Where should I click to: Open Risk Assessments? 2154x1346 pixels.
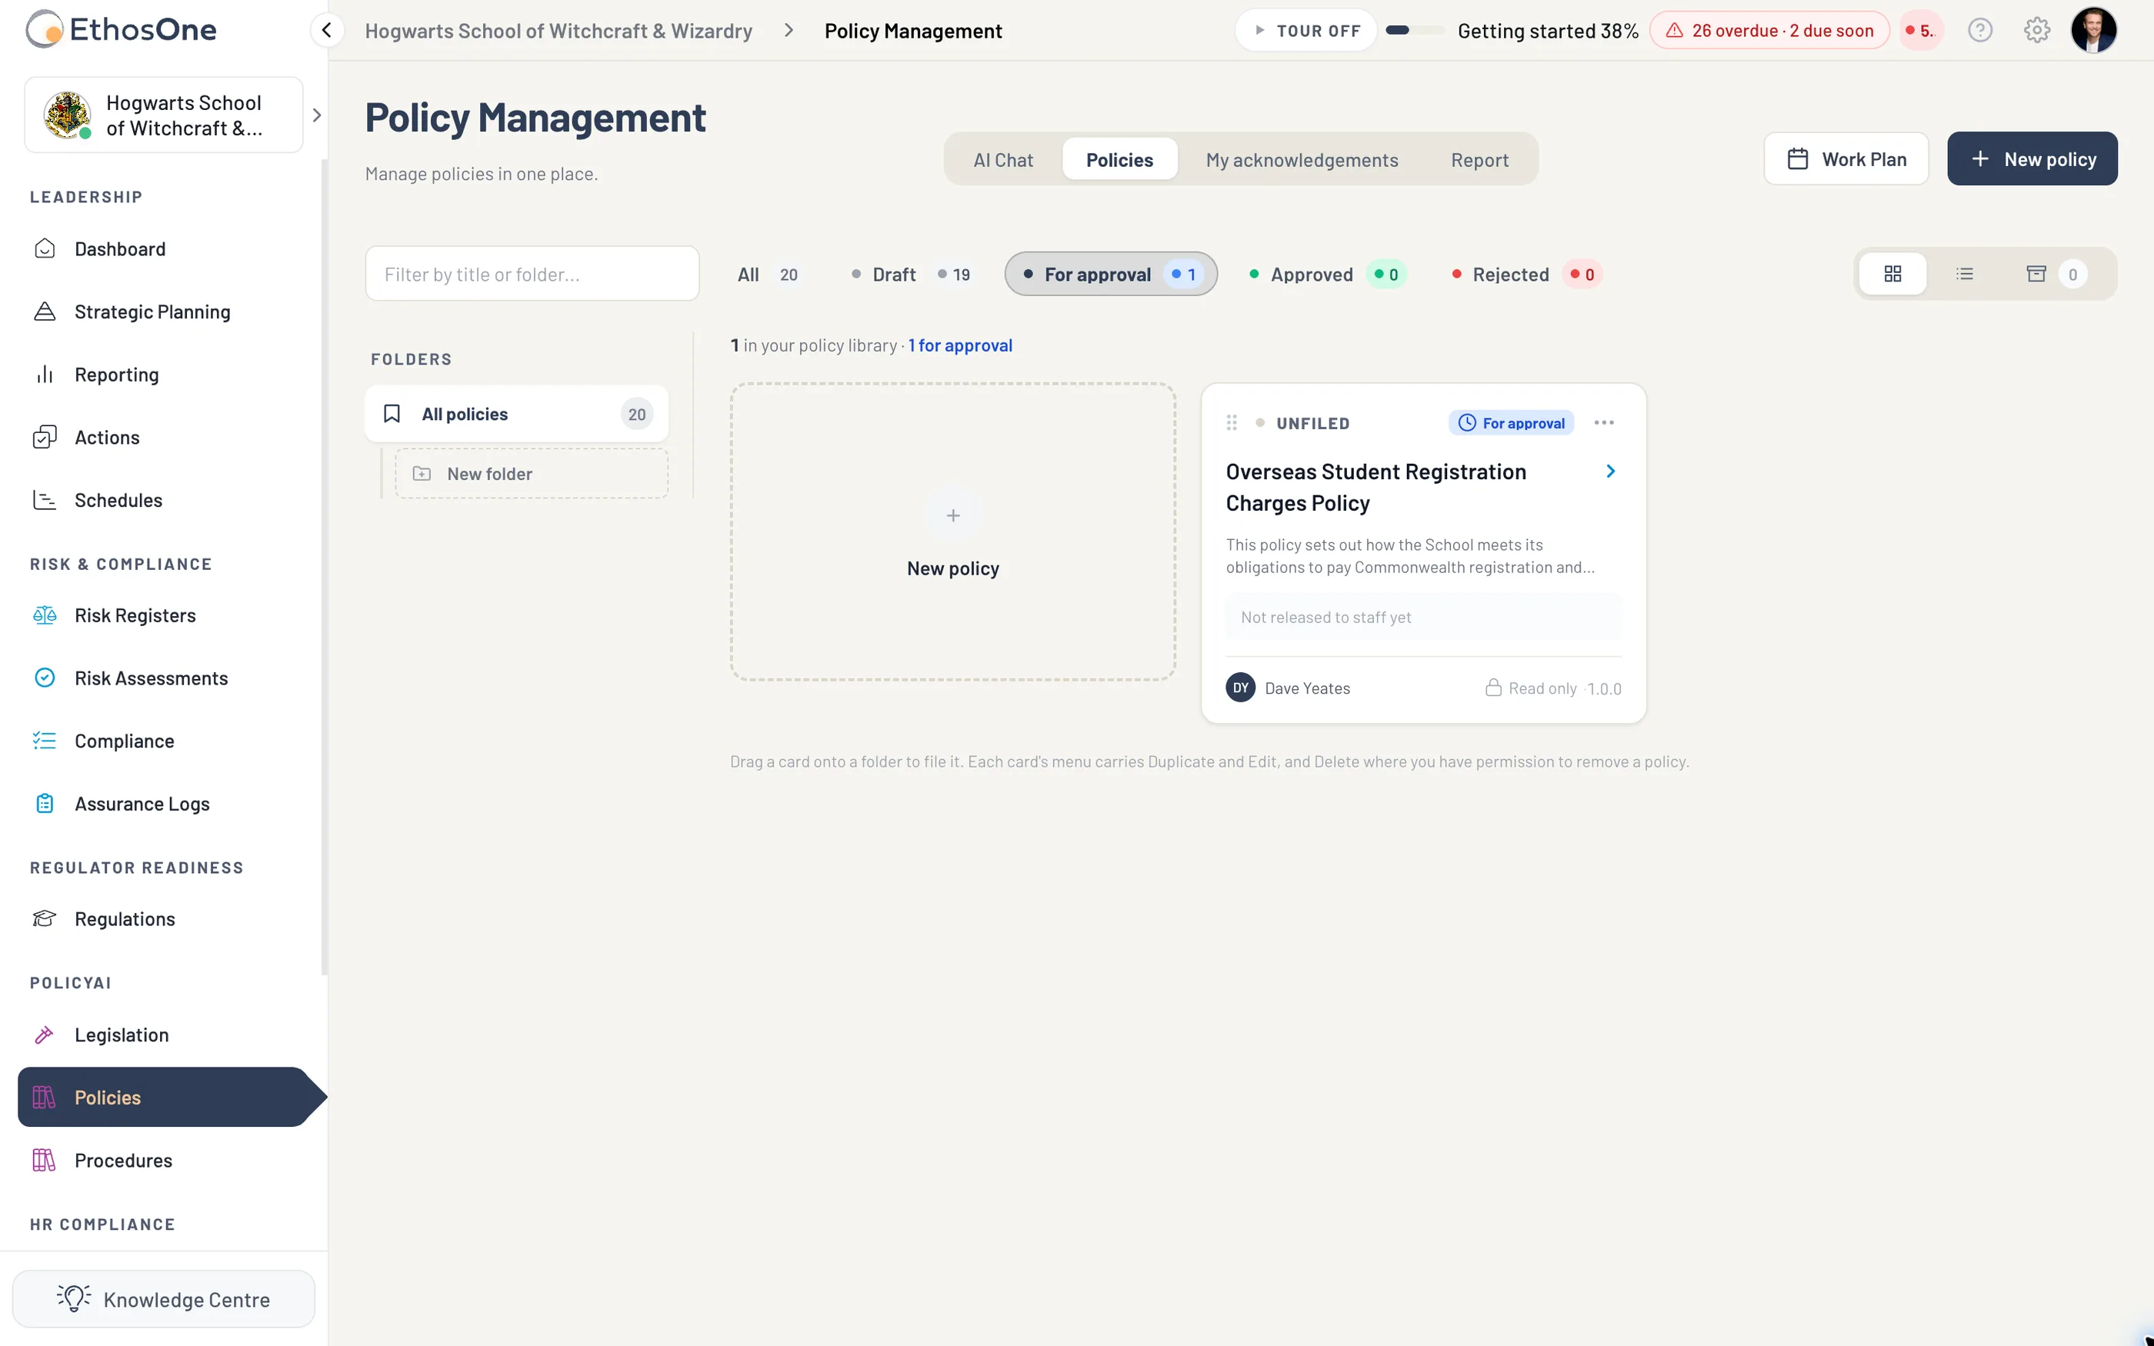pos(165,678)
